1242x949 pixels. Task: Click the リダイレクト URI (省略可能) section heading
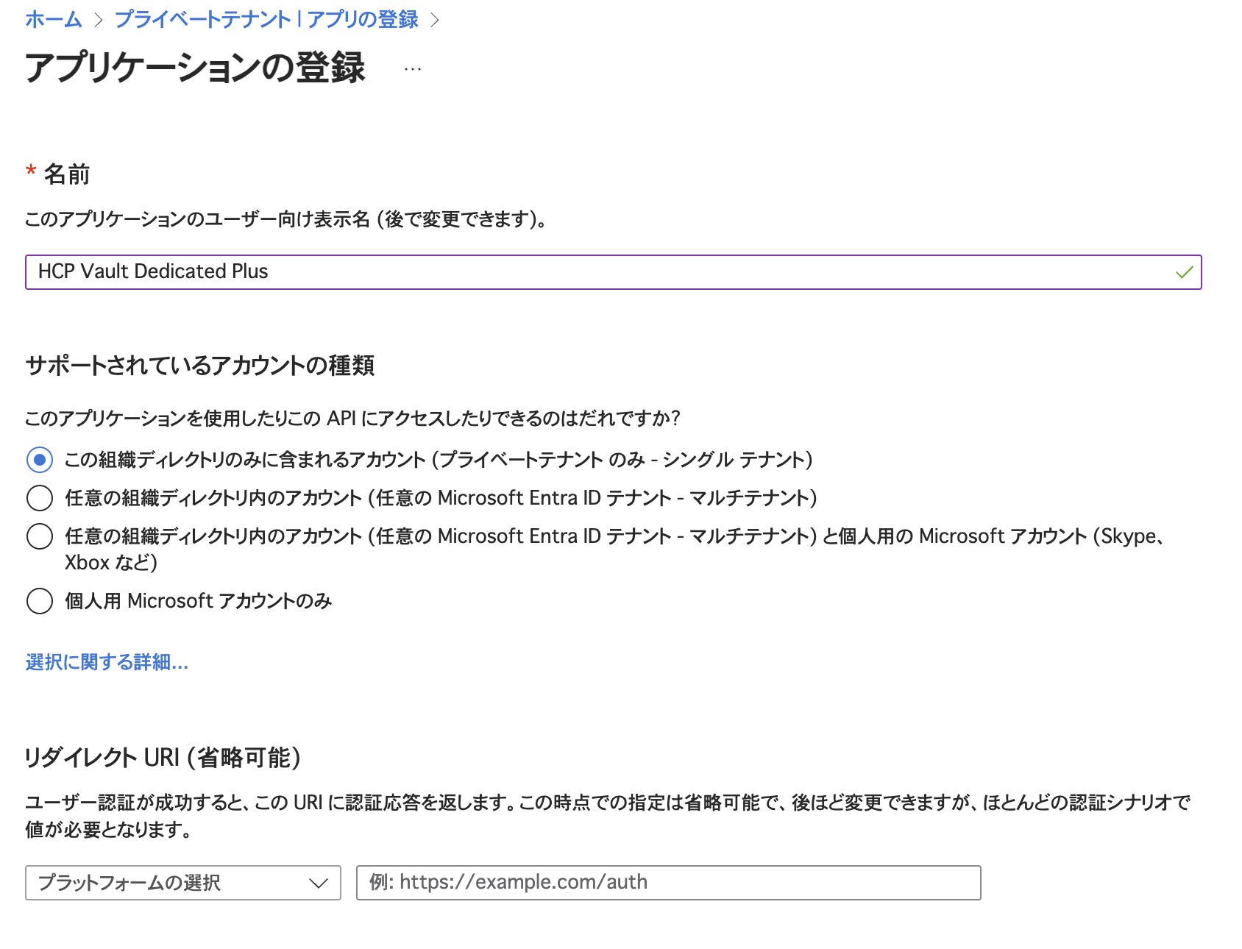(163, 757)
